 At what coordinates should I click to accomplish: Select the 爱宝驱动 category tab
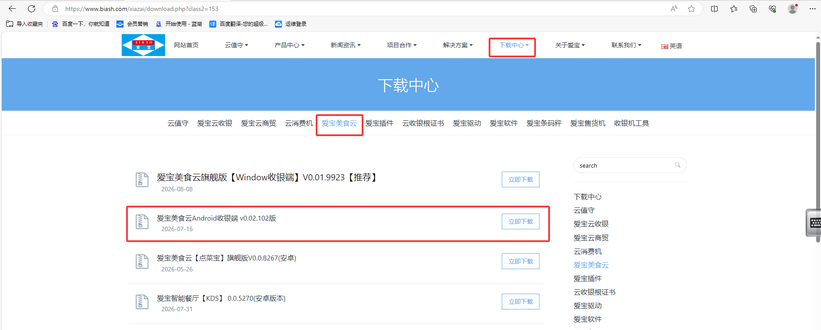[x=467, y=123]
